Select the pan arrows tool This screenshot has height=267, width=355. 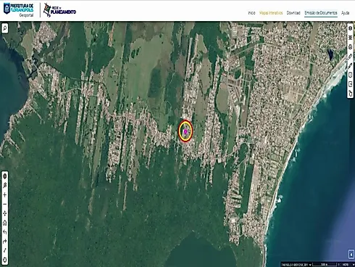(x=5, y=213)
